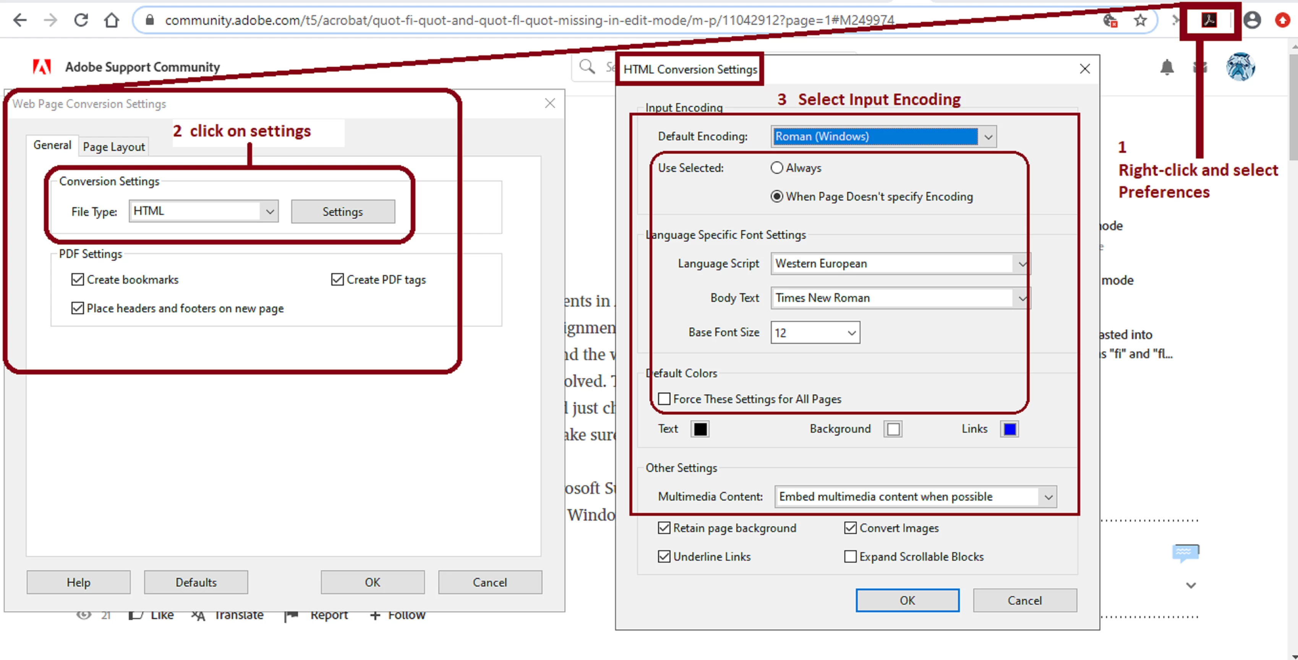Enable Expand Scrollable Blocks checkbox
The width and height of the screenshot is (1298, 660).
850,556
